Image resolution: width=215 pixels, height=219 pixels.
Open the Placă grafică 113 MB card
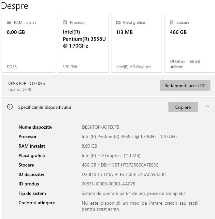point(136,44)
